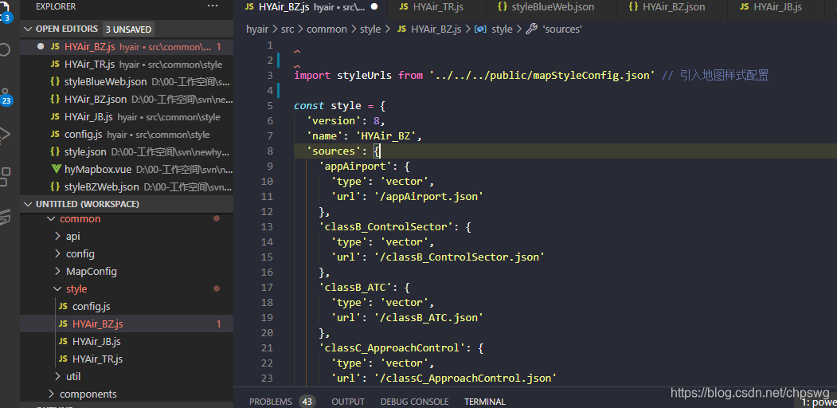
Task: Expand the MapConfig folder
Action: coord(57,271)
